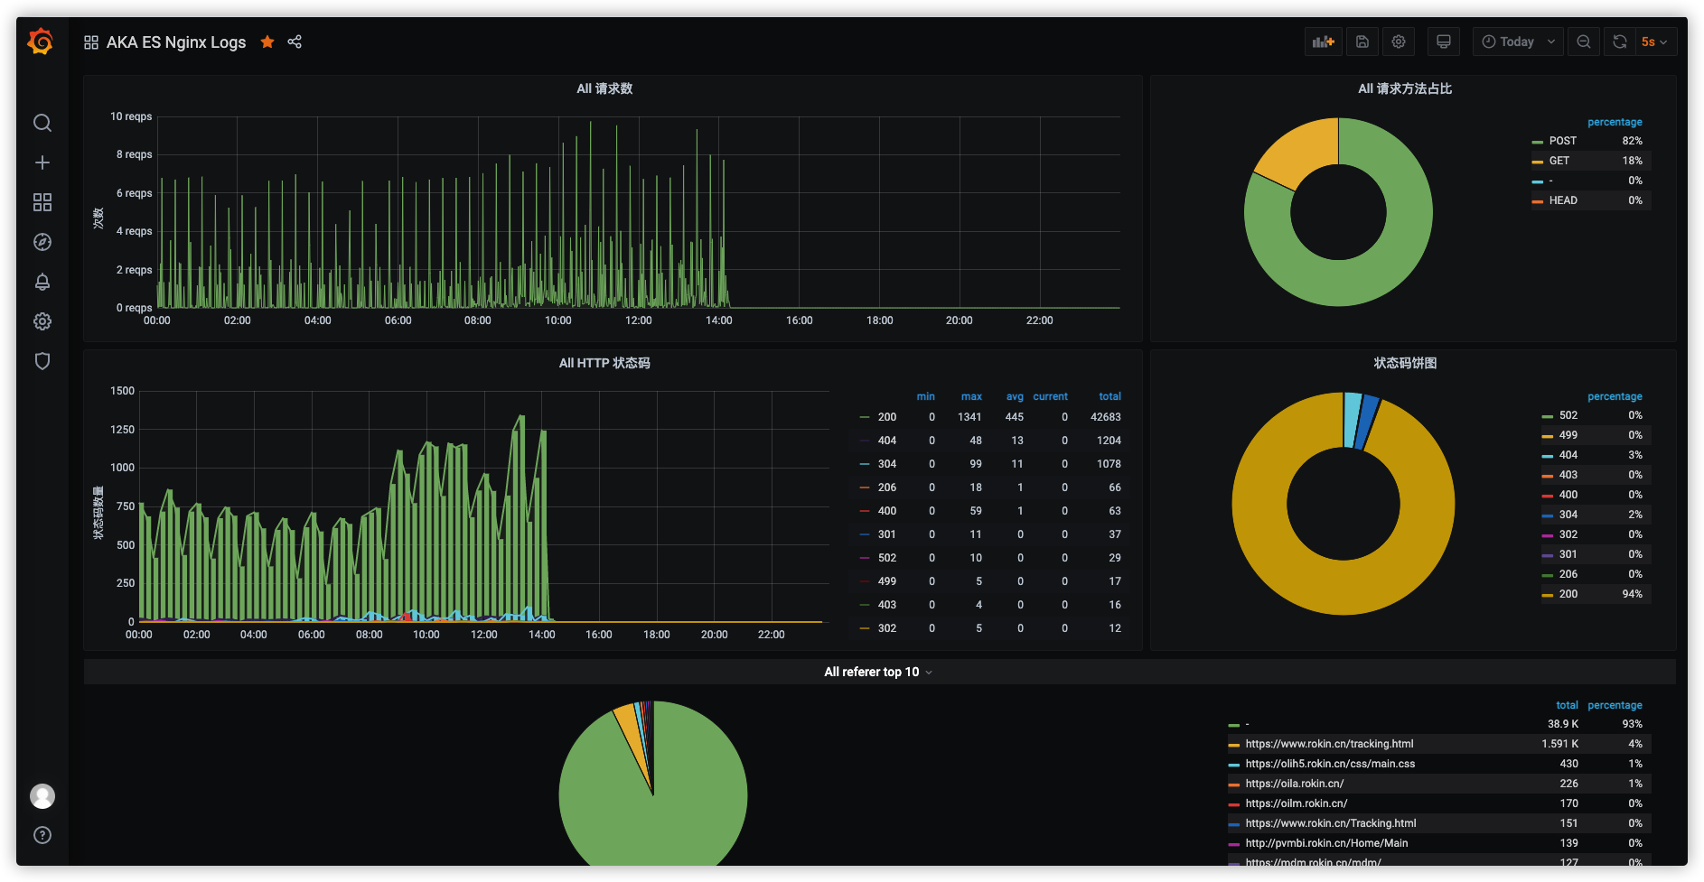Sort method pie legend by percentage header
This screenshot has width=1704, height=882.
[1615, 122]
